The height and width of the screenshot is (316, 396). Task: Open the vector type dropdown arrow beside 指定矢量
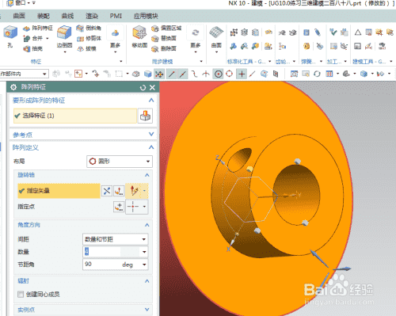[x=144, y=191]
